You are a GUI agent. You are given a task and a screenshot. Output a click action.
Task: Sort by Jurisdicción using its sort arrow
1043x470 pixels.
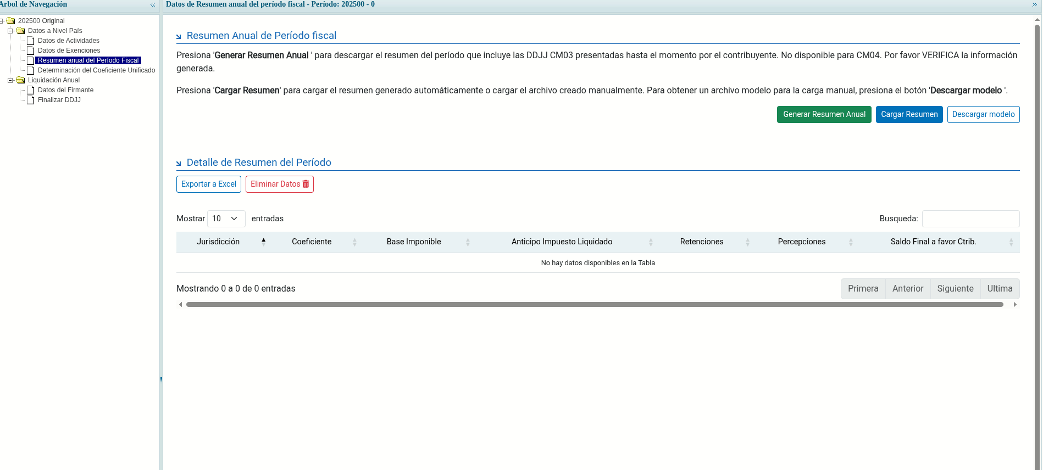(264, 242)
